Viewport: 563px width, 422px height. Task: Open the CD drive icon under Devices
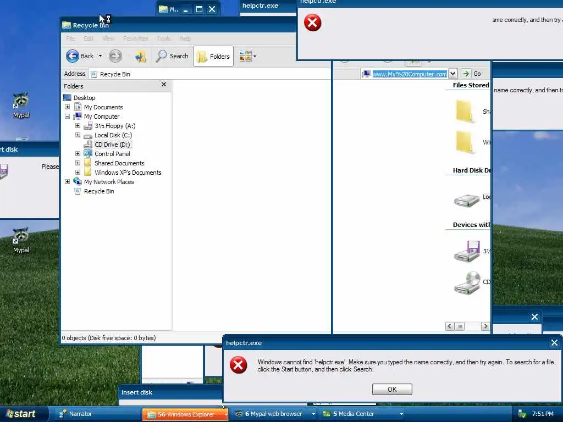pos(467,283)
